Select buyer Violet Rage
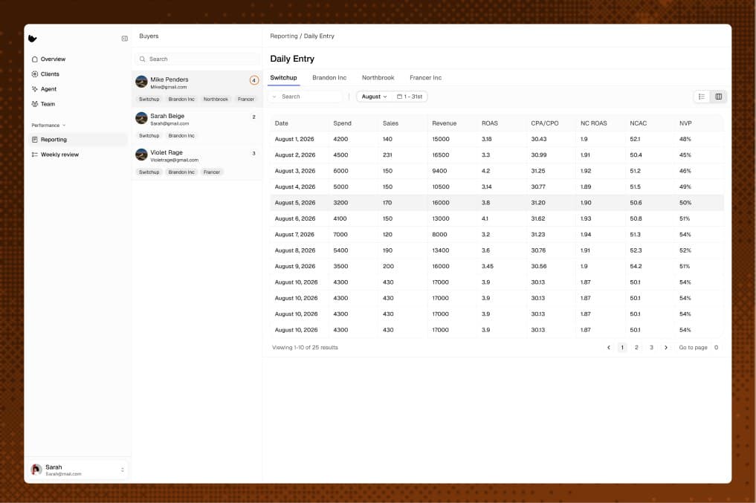This screenshot has height=503, width=756. pos(197,162)
